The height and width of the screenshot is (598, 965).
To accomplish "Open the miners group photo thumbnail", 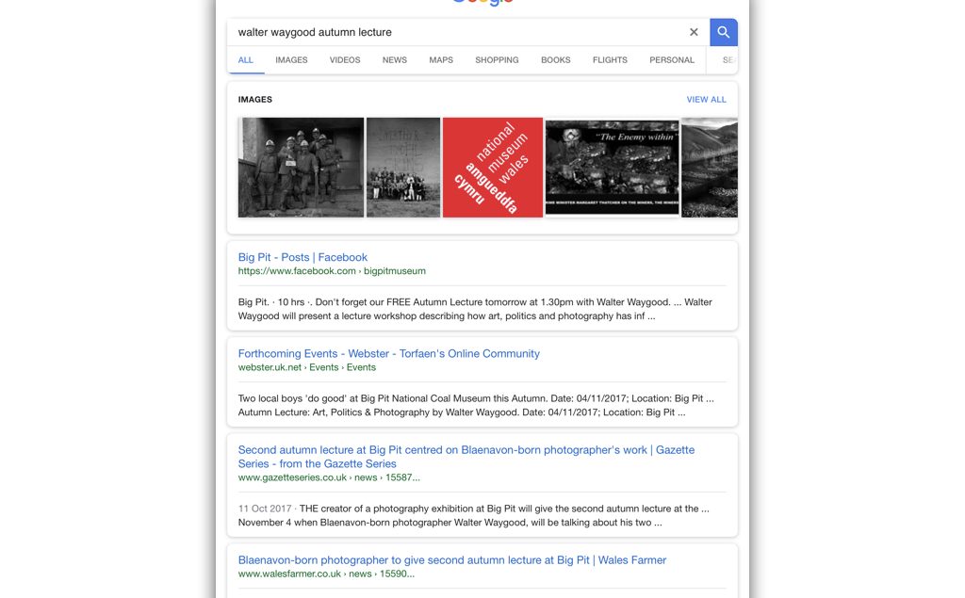I will point(301,168).
